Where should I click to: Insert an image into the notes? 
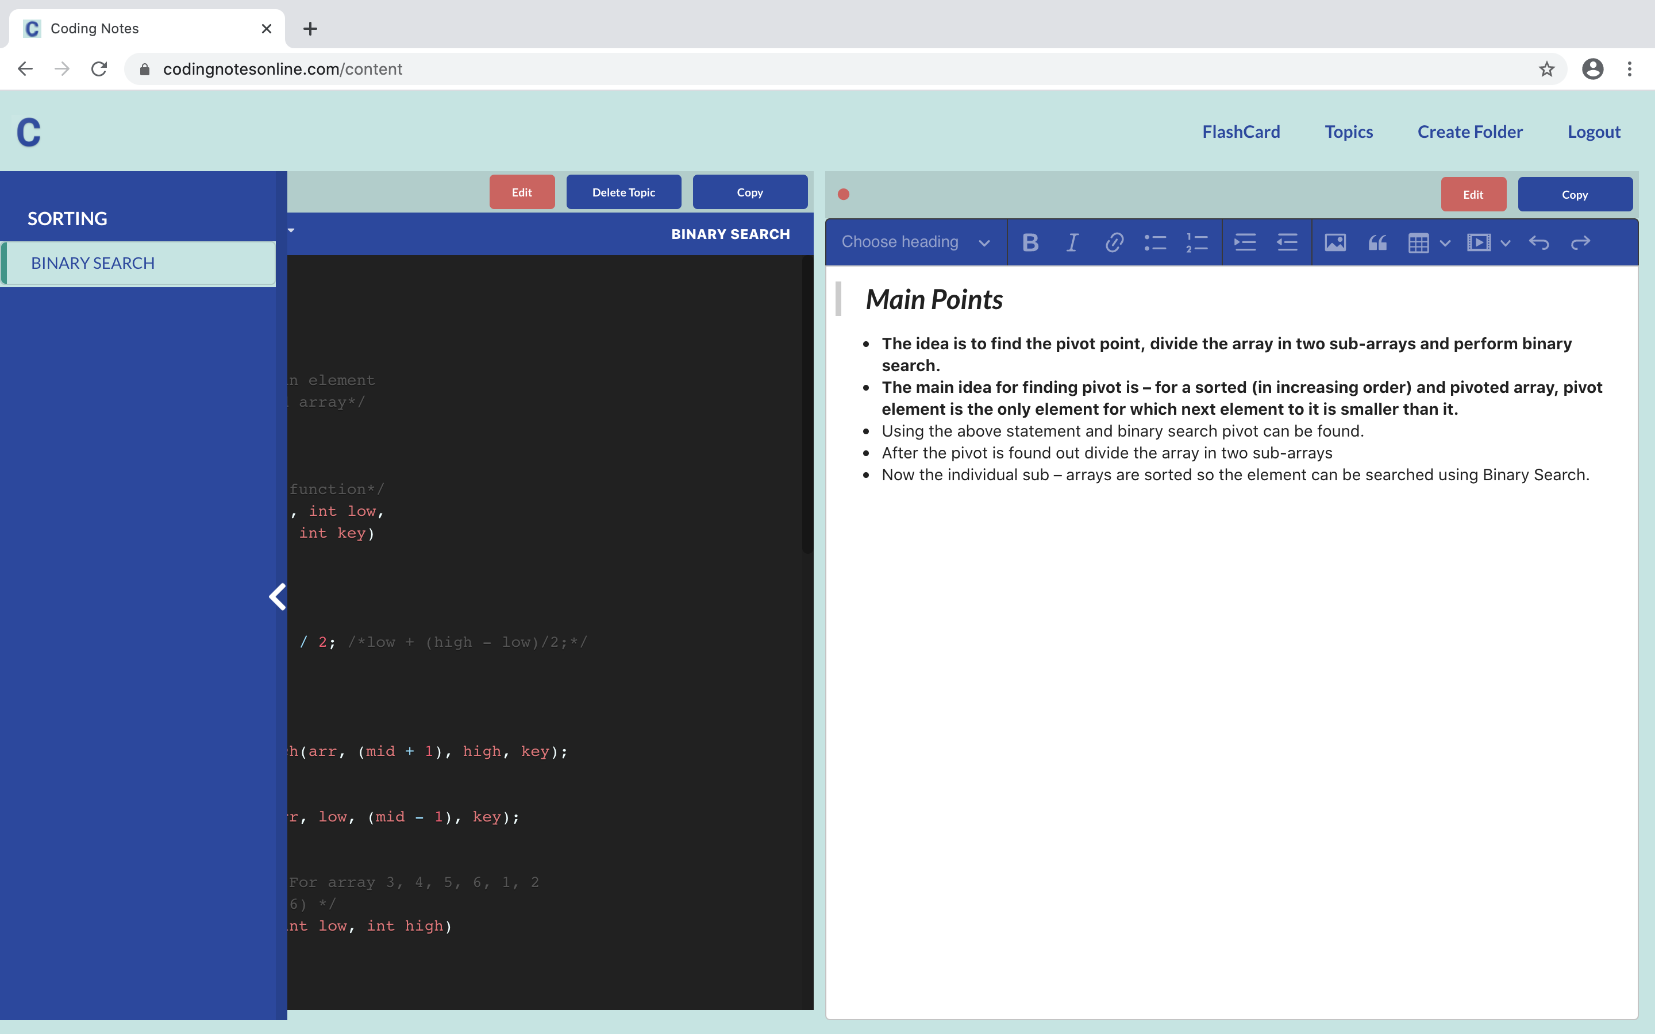(x=1335, y=241)
